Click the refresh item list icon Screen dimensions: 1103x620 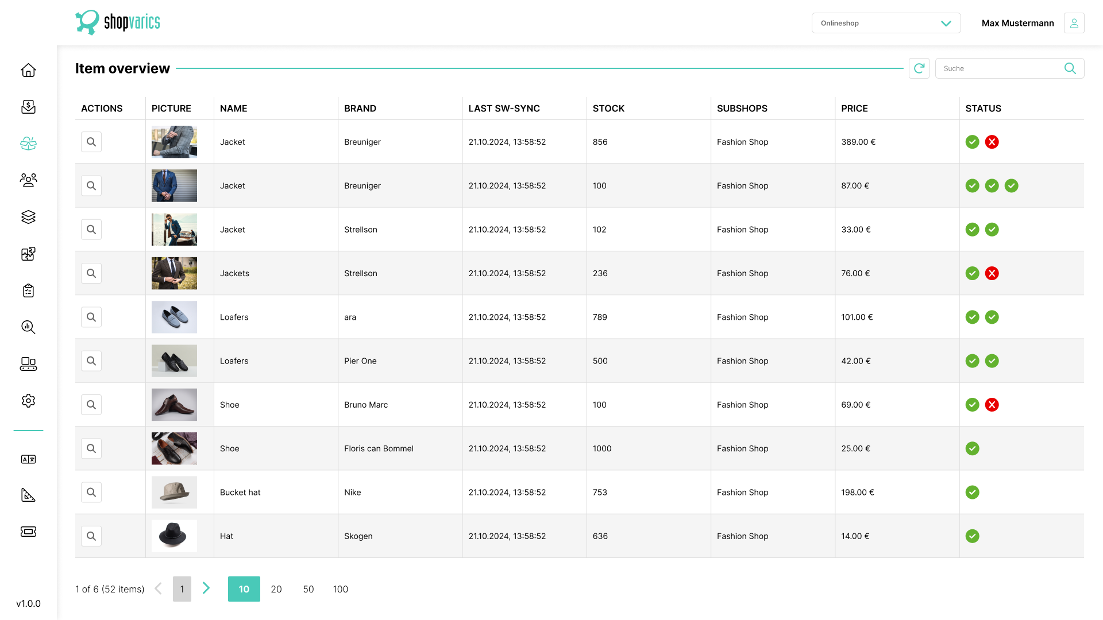coord(919,68)
